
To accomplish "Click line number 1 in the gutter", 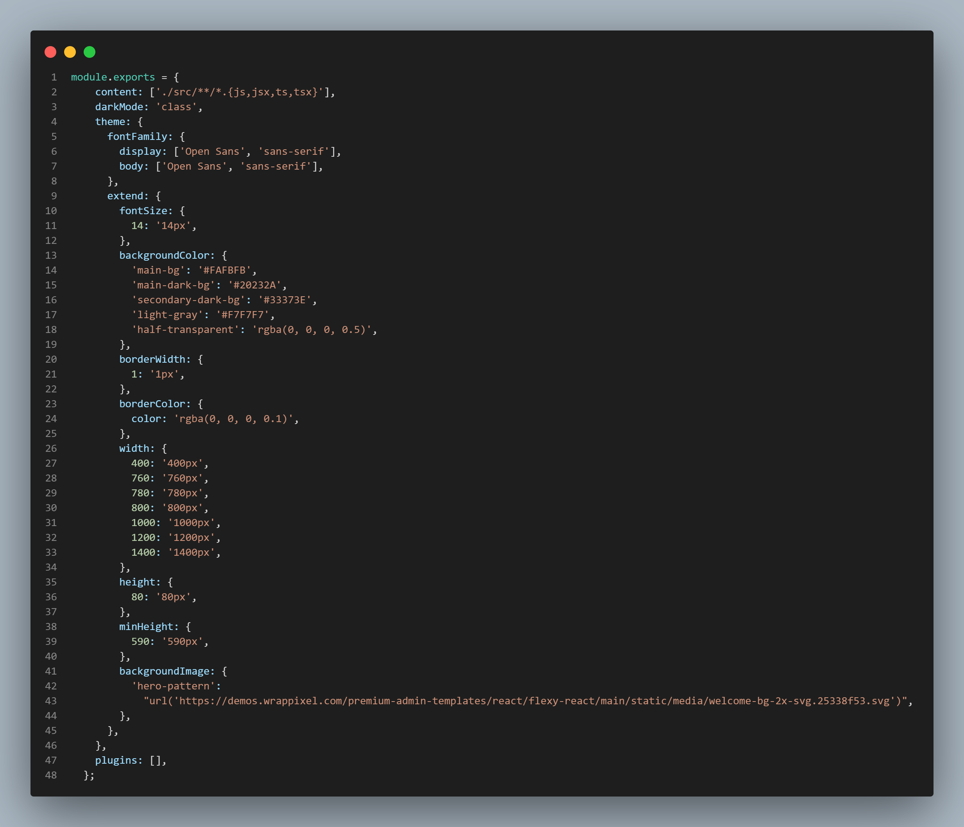I will [x=54, y=77].
